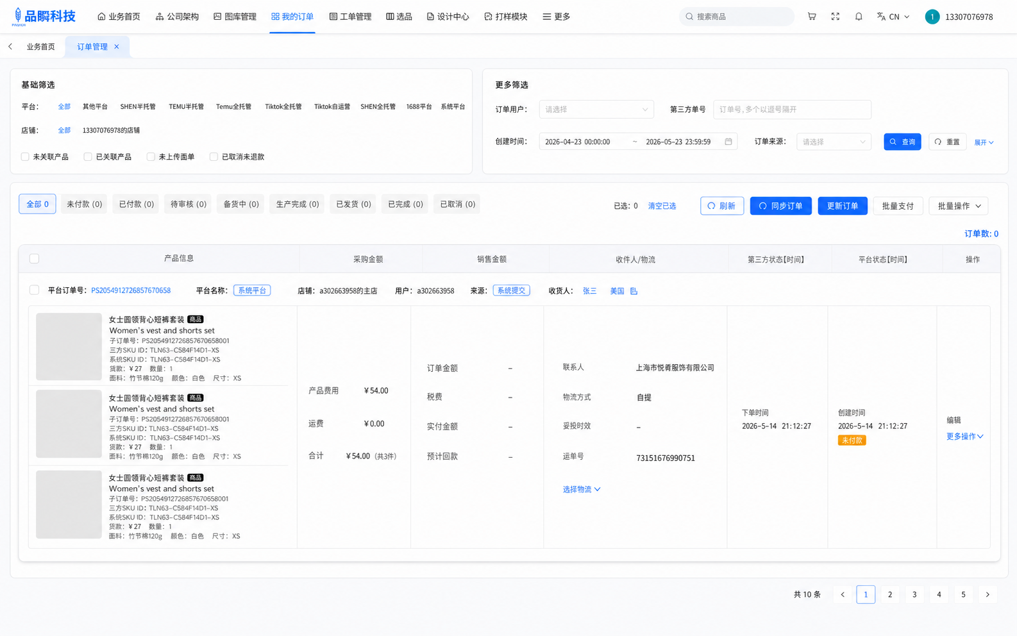Open order number PS2054912726857670658 link
Image resolution: width=1017 pixels, height=636 pixels.
tap(131, 290)
